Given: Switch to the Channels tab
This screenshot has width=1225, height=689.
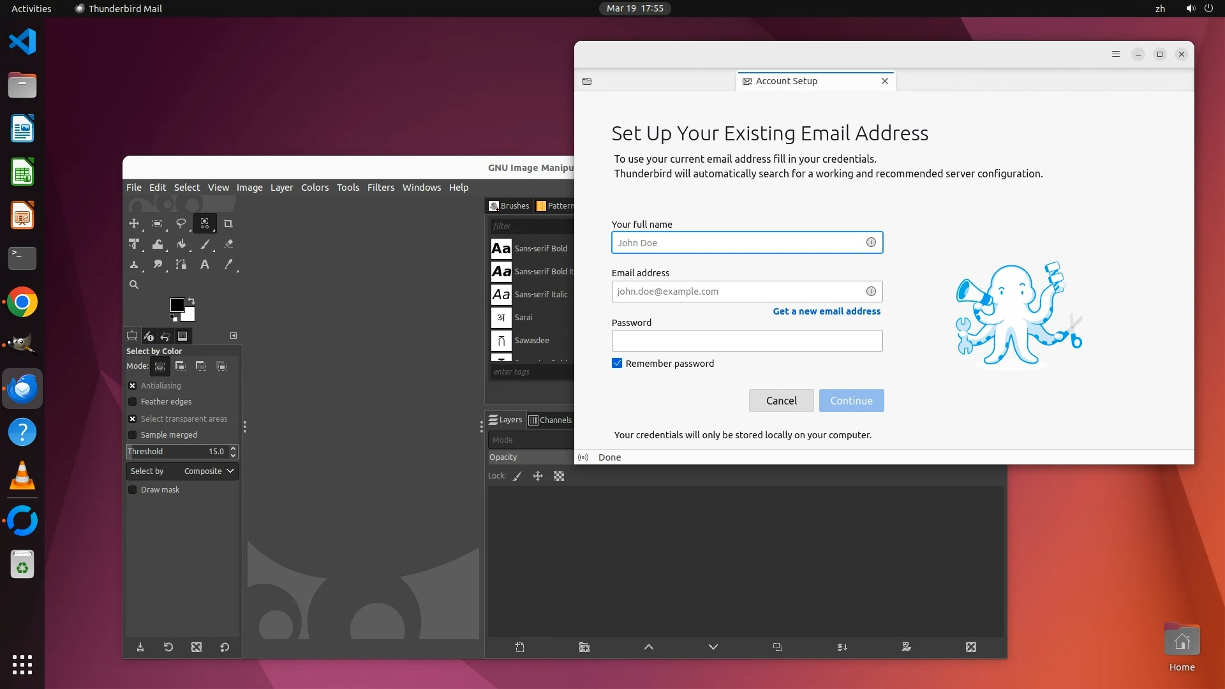Looking at the screenshot, I should coord(551,420).
